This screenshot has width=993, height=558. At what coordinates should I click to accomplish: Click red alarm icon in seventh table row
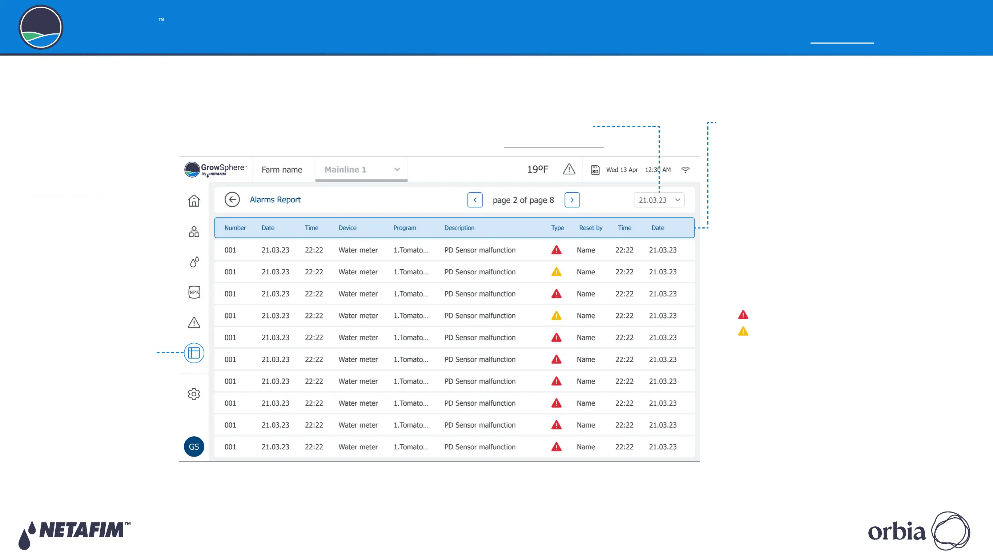[556, 381]
